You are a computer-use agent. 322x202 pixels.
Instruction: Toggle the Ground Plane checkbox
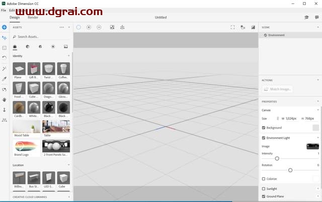click(x=264, y=196)
